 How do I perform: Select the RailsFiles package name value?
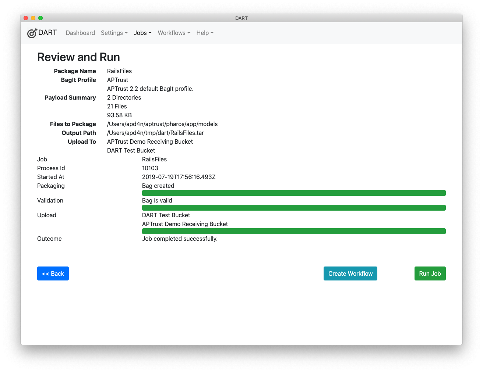(119, 71)
